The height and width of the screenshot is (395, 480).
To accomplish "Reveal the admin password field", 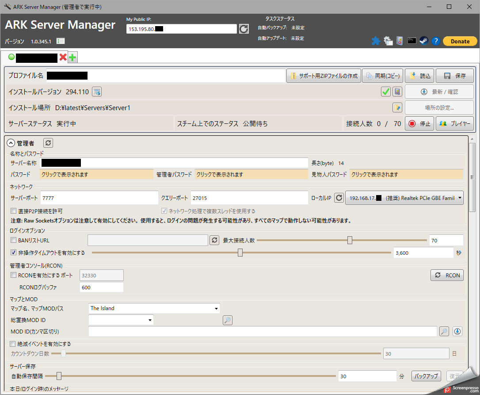I will pos(251,174).
